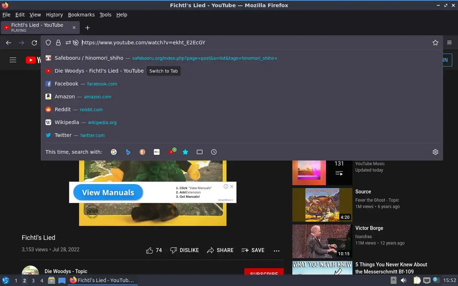
Task: Select the Wikipedia suggestion
Action: point(242,122)
